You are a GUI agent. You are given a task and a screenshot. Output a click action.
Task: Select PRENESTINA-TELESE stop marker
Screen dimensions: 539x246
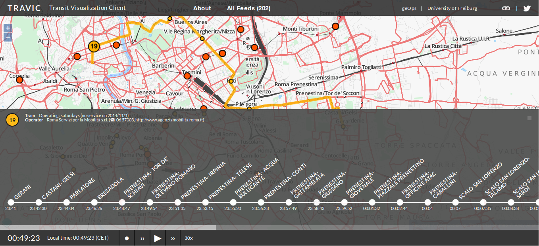[205, 202]
